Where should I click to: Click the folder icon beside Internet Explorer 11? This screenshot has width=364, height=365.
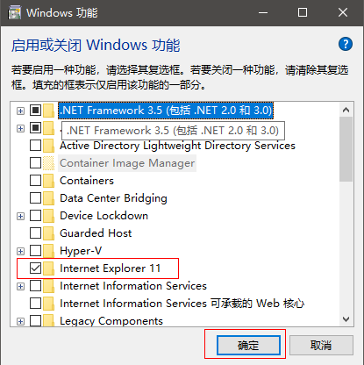[48, 268]
